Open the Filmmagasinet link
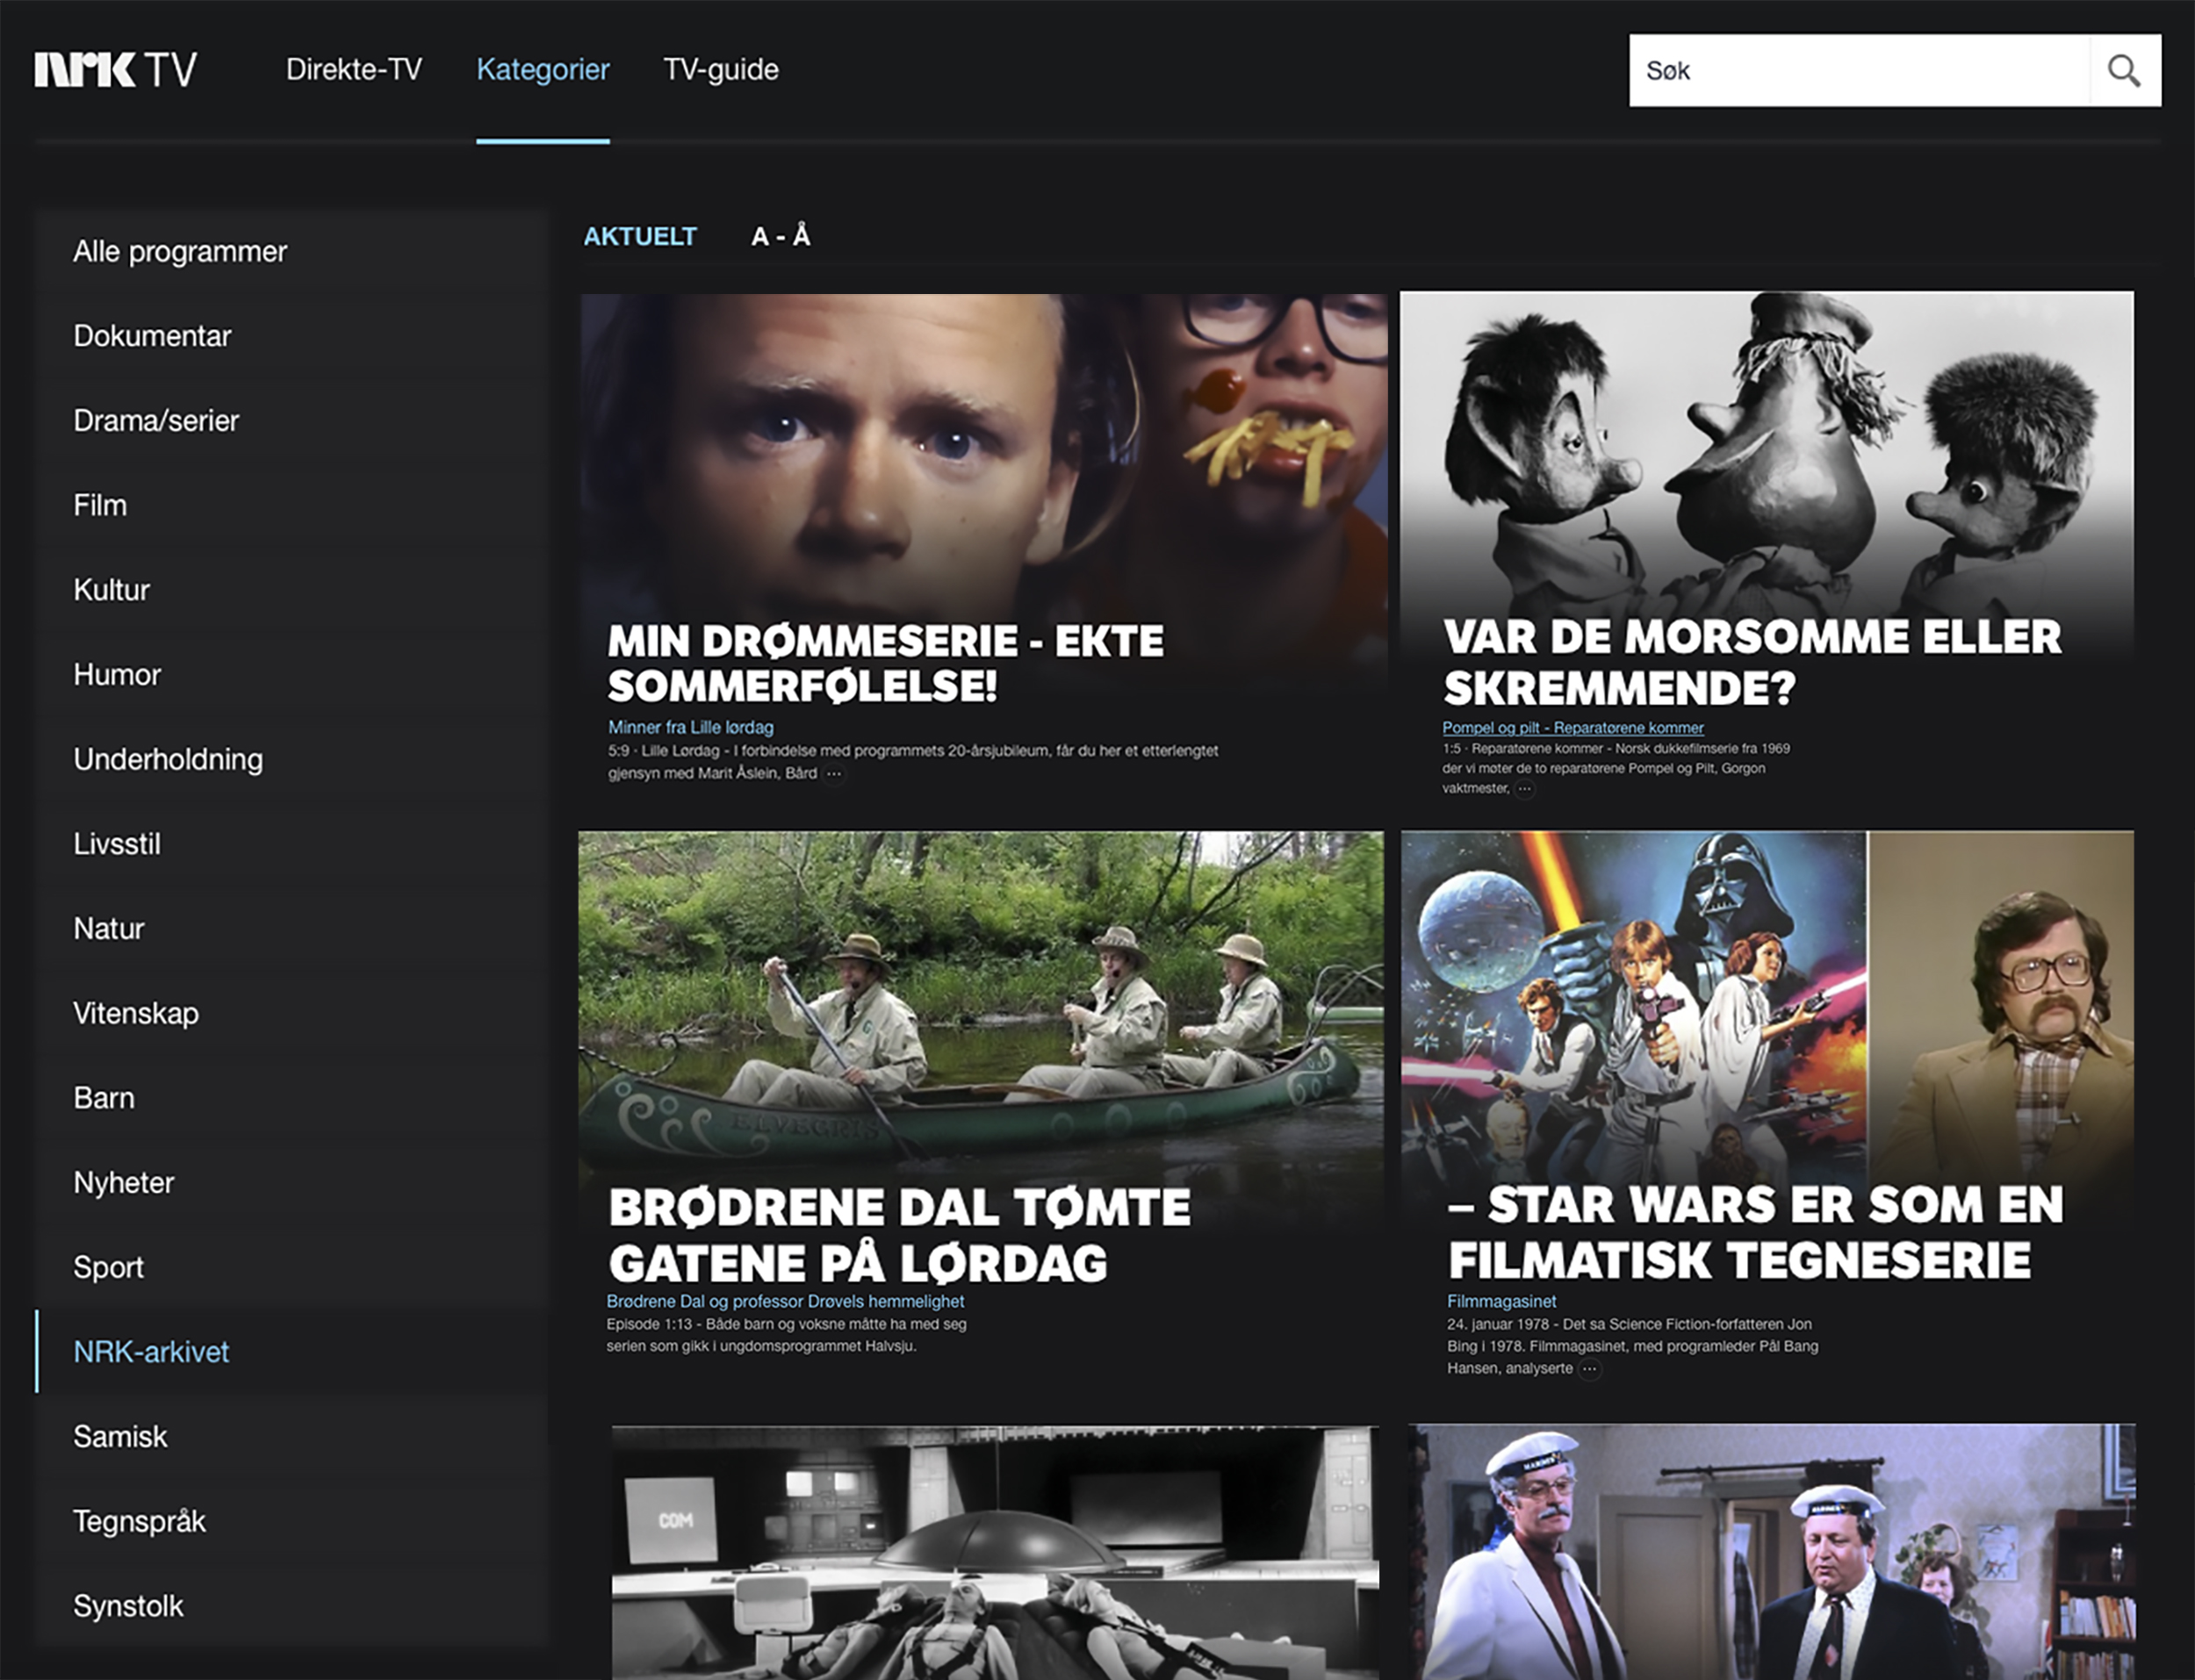This screenshot has width=2195, height=1680. pos(1502,1301)
